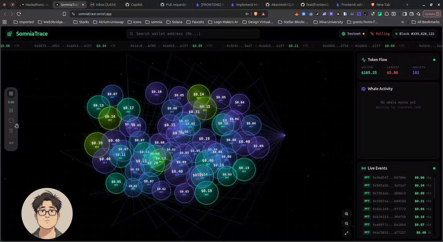The height and width of the screenshot is (242, 443).
Task: Click the Update button
Action: click(x=431, y=14)
